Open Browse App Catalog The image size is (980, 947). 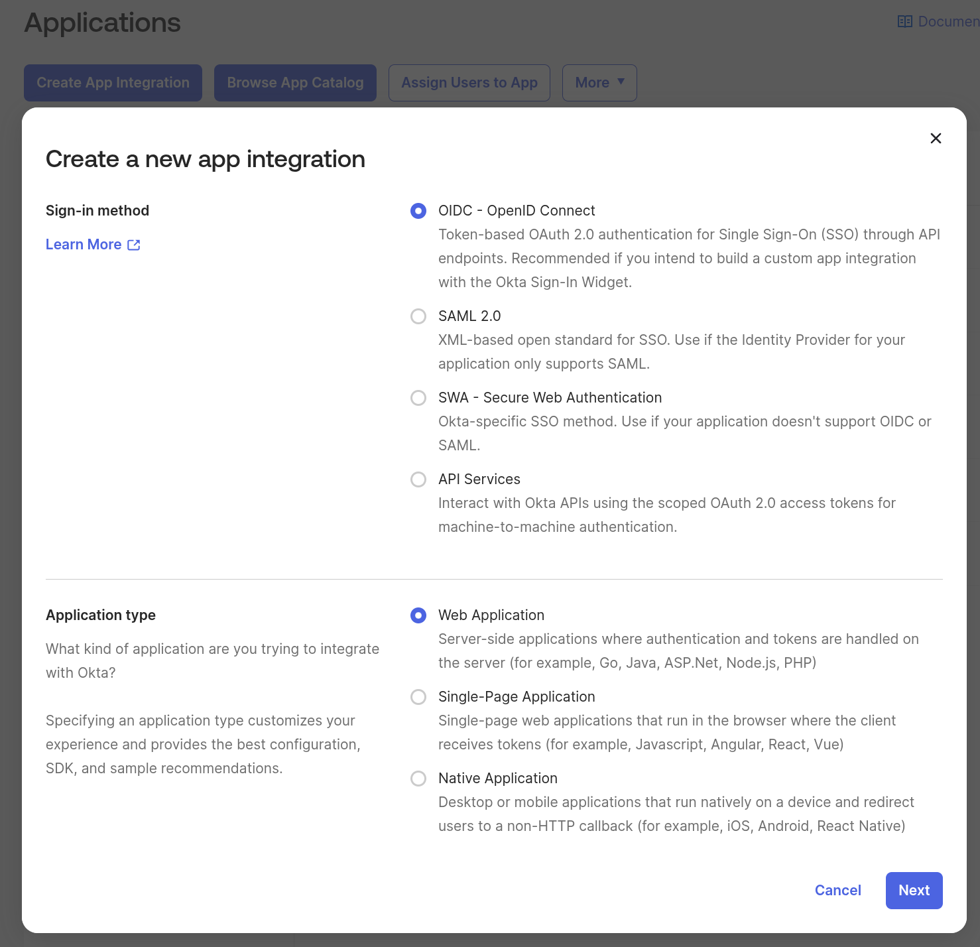295,83
